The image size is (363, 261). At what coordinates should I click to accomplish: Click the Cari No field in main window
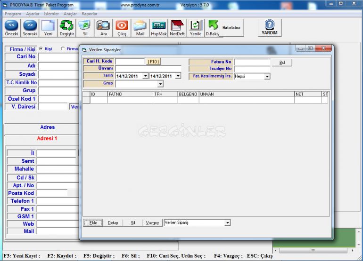pos(58,57)
